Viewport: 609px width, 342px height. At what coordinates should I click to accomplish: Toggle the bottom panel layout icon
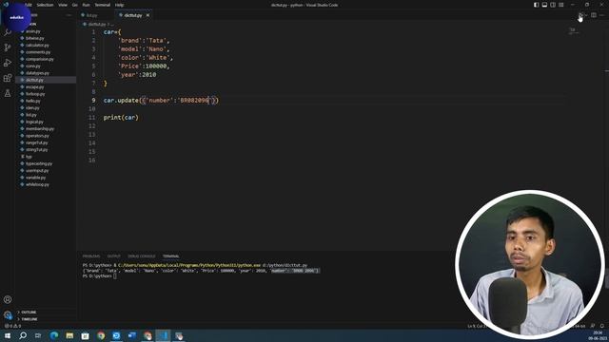[544, 5]
